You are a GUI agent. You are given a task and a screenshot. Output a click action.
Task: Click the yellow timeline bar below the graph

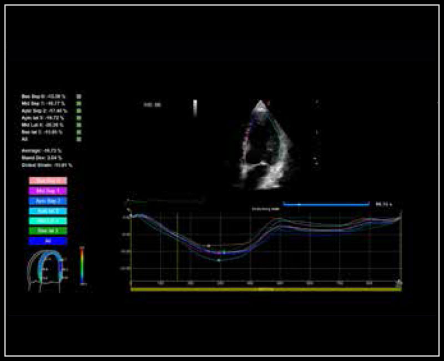pos(265,289)
